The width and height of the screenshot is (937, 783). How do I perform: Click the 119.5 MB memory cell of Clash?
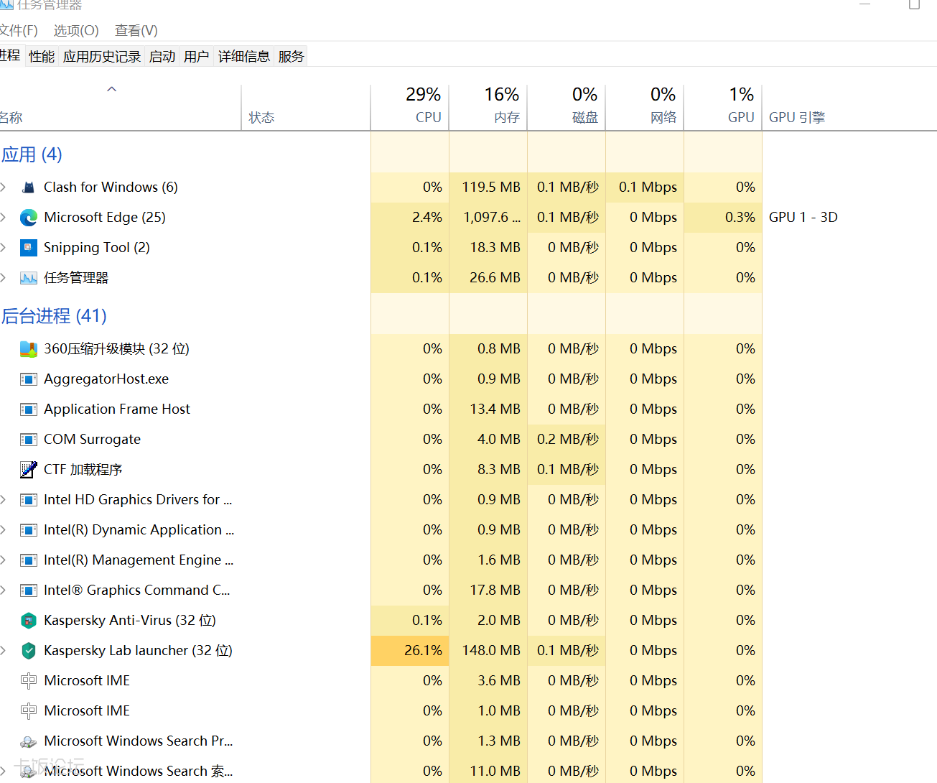(488, 187)
